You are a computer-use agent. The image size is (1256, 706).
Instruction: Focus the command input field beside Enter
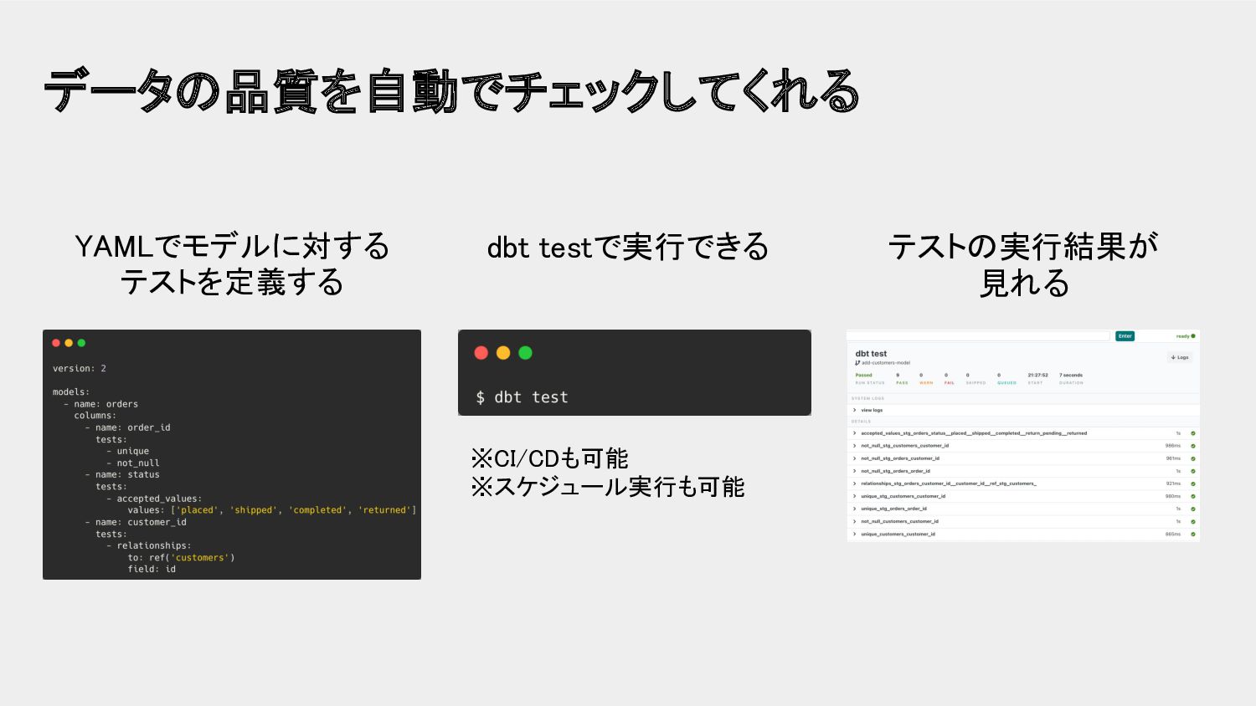point(980,336)
